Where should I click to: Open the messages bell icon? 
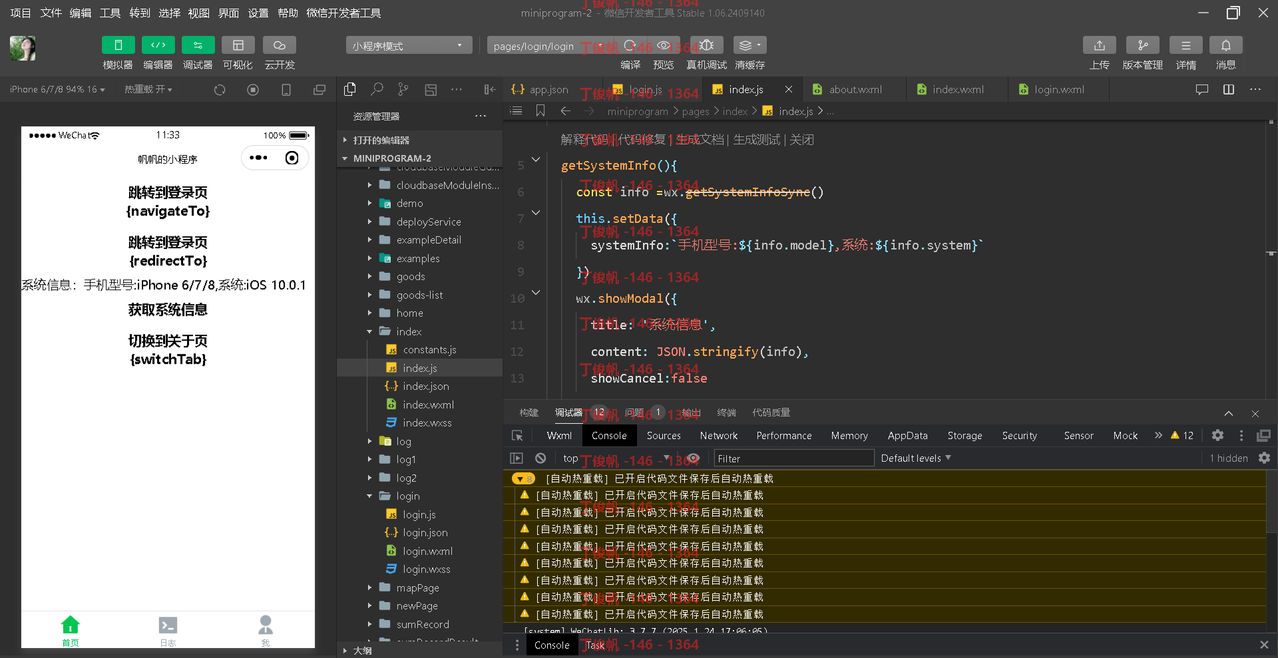coord(1225,45)
